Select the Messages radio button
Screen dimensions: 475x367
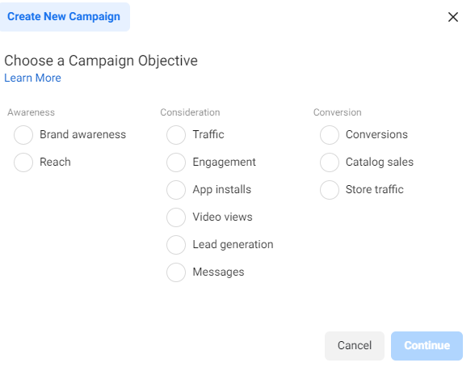(x=176, y=272)
